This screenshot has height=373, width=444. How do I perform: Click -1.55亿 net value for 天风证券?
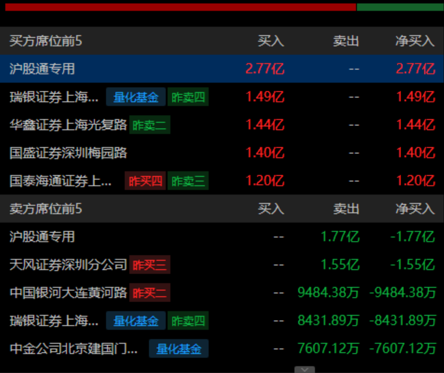(x=412, y=265)
